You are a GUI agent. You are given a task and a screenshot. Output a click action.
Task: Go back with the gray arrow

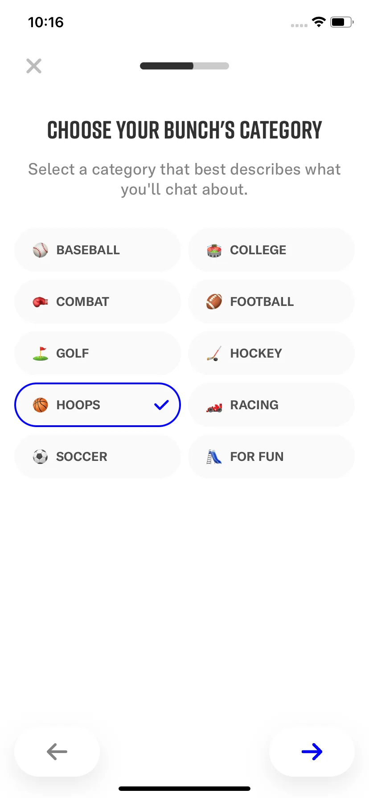pyautogui.click(x=57, y=752)
